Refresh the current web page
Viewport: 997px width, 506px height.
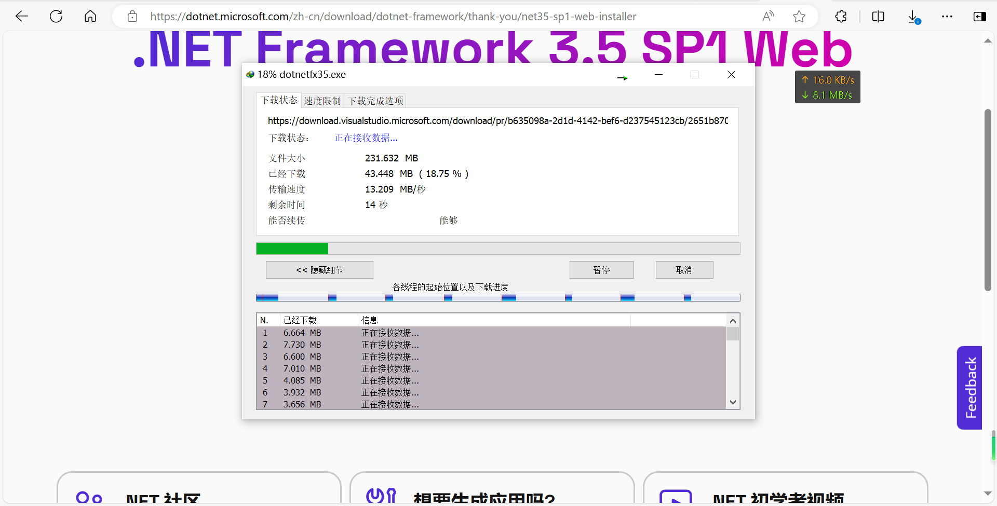click(x=56, y=16)
